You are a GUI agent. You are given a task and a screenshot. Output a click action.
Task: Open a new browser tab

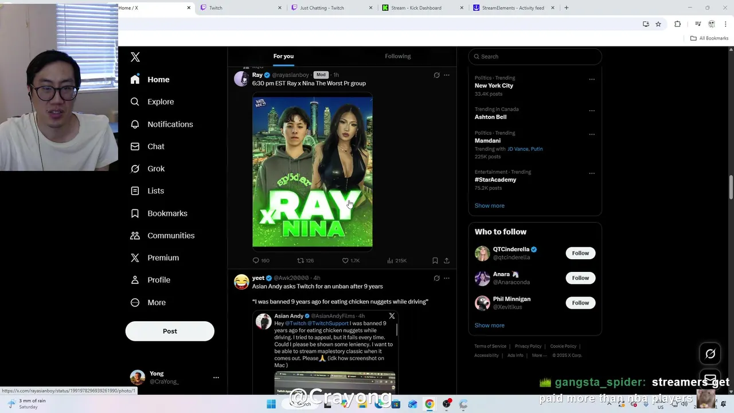pos(566,8)
